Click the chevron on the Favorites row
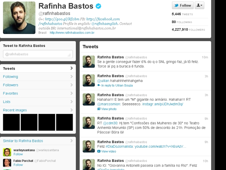The height and width of the screenshot is (170, 226). pos(71,93)
